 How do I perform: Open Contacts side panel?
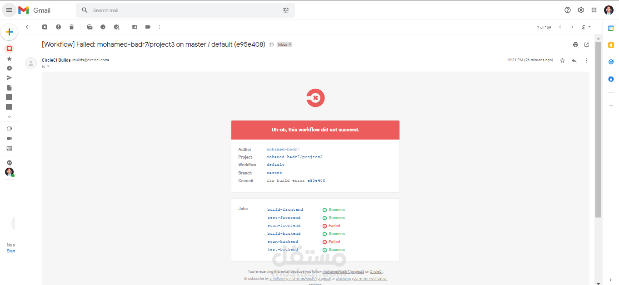[611, 79]
